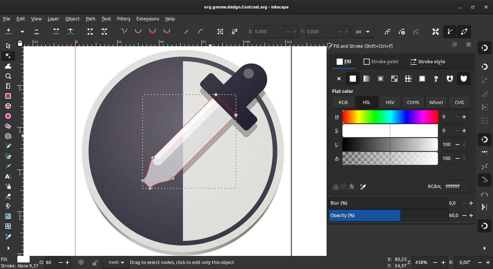The width and height of the screenshot is (493, 269).
Task: Select the Paint Bucket tool
Action: pos(8,206)
